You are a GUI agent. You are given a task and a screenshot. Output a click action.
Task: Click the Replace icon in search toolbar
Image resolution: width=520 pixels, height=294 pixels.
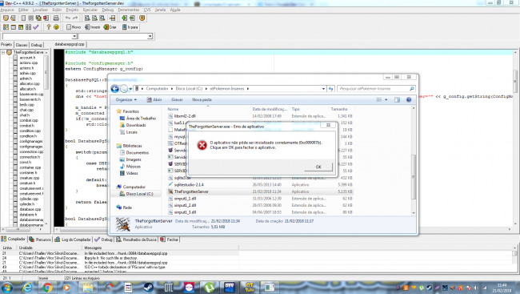[x=95, y=18]
